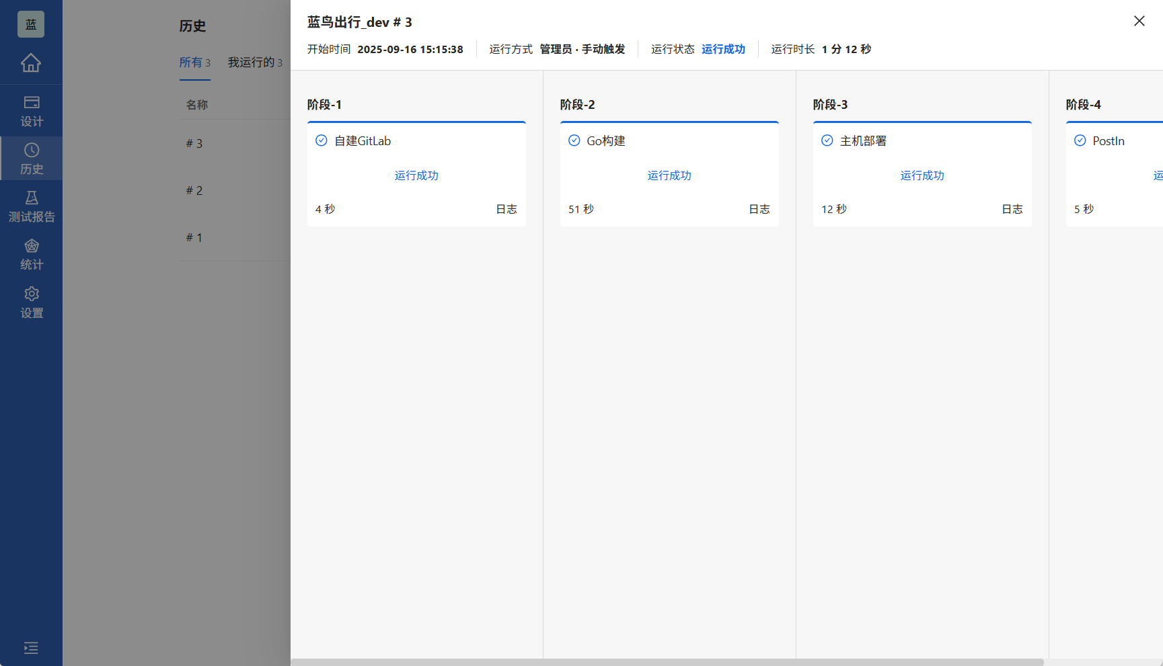Viewport: 1163px width, 666px height.
Task: Click the 主机部署 task name
Action: click(x=863, y=141)
